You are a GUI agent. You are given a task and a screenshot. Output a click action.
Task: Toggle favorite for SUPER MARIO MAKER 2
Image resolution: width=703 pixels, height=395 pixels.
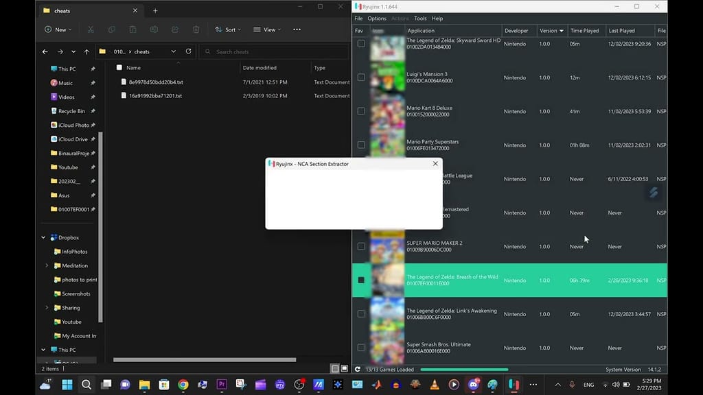pos(361,246)
